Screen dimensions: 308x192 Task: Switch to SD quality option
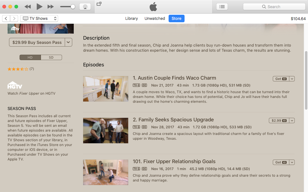(x=51, y=57)
